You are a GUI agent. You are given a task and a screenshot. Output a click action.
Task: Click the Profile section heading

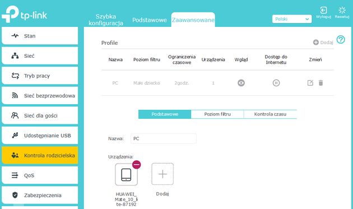109,43
